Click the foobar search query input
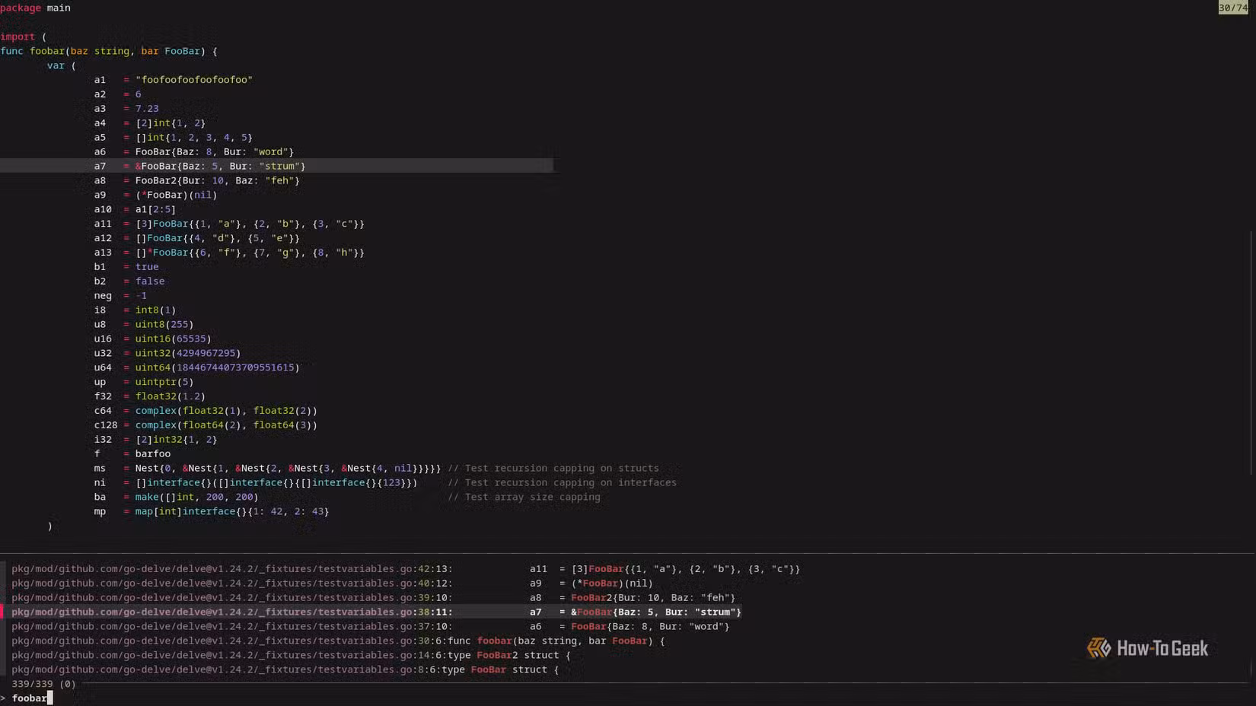This screenshot has width=1256, height=706. (30, 698)
